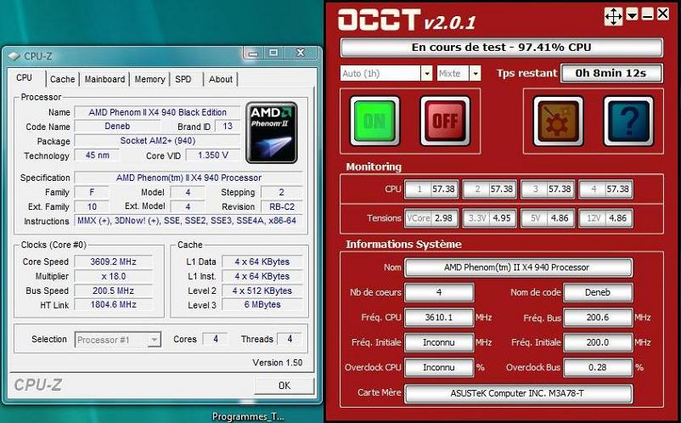Click the Name field Phenom II X4 940 Black Edition

pyautogui.click(x=157, y=112)
